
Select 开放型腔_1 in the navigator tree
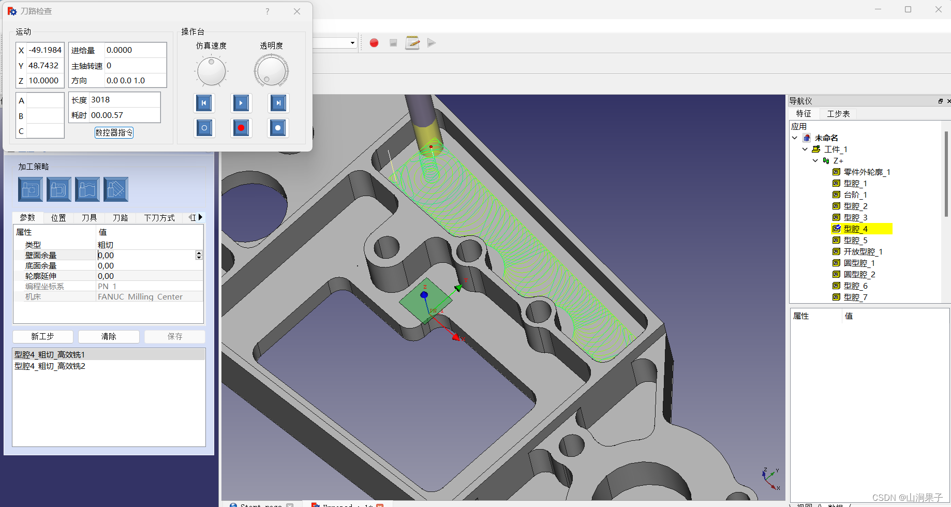[x=863, y=252]
